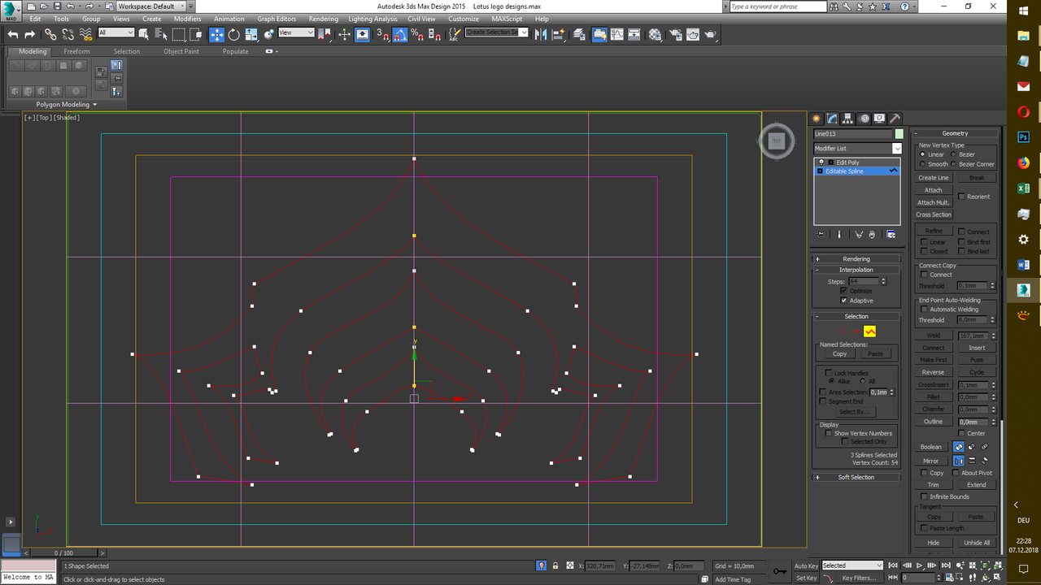1041x585 pixels.
Task: Click the Undo arrow in main toolbar
Action: [13, 34]
